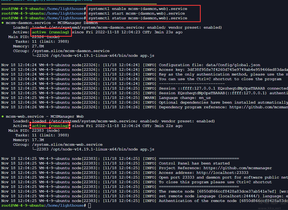Click the 'https://github.com/mcsmanager' project reference link
This screenshot has height=210, width=288.
(238, 168)
